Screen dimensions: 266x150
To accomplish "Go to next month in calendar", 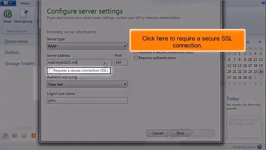I will pos(260,42).
